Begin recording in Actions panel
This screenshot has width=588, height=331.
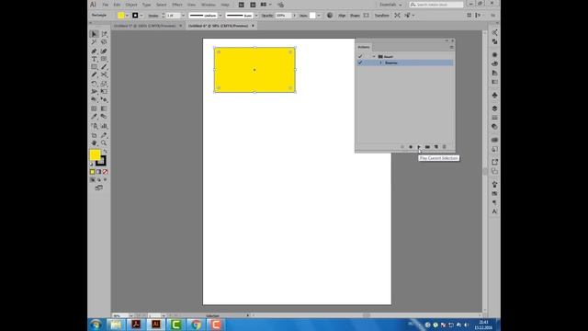pos(411,147)
